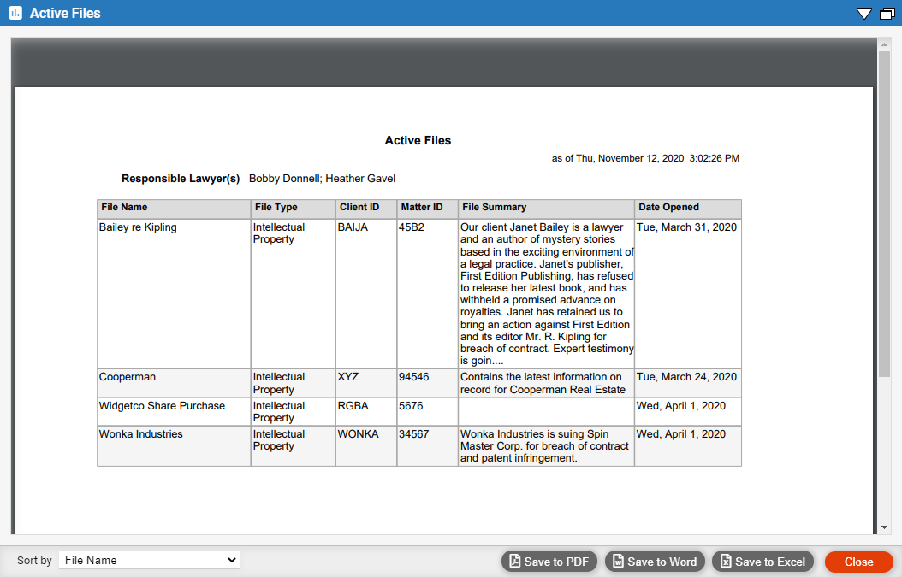Click lawyer names Bobby Donnell; Heather Gavel
The image size is (902, 577).
(322, 179)
